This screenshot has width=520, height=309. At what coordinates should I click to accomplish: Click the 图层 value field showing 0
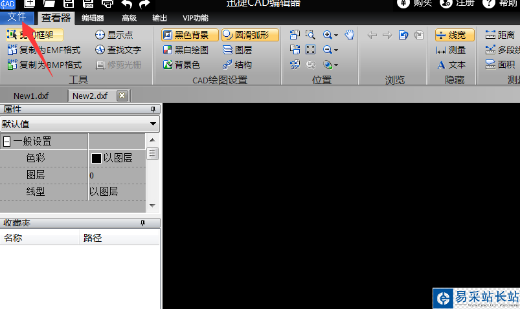117,175
